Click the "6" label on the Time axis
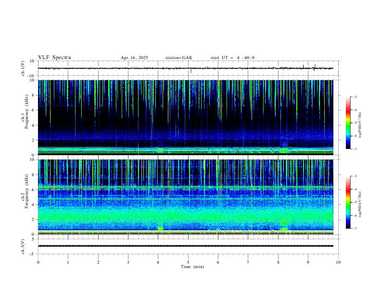Screen dimensions: 381x294 click(x=218, y=262)
